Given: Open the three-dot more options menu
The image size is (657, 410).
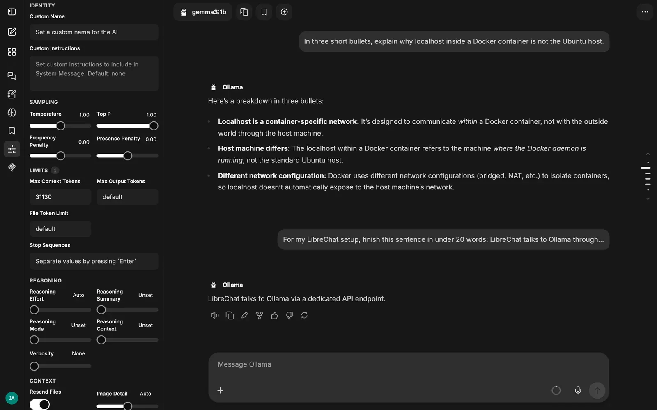Looking at the screenshot, I should pos(645,12).
